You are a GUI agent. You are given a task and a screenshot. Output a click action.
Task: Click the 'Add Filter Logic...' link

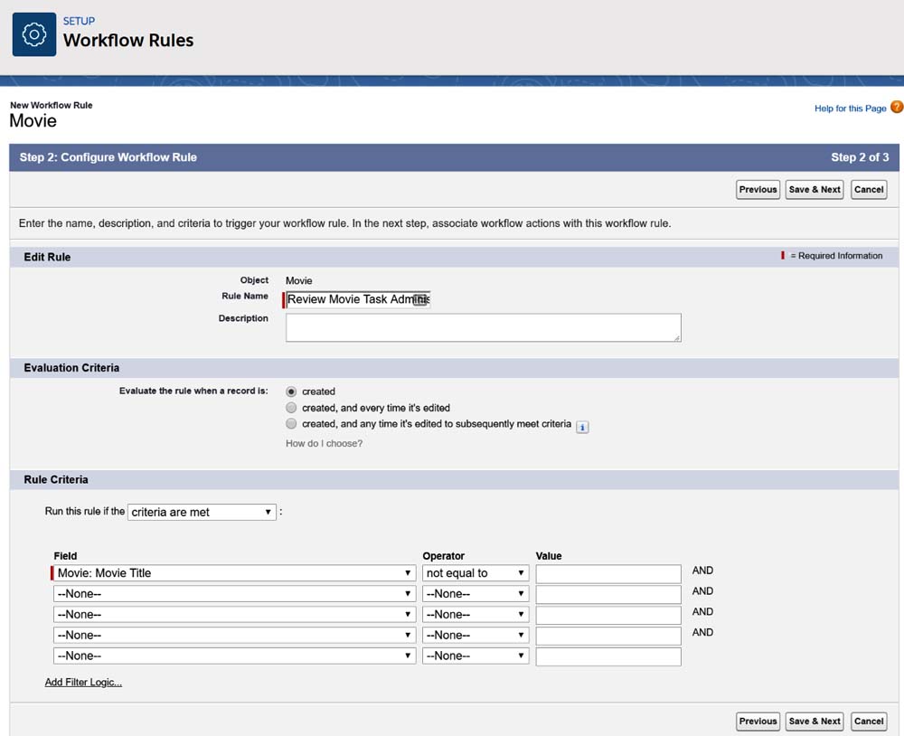(83, 682)
